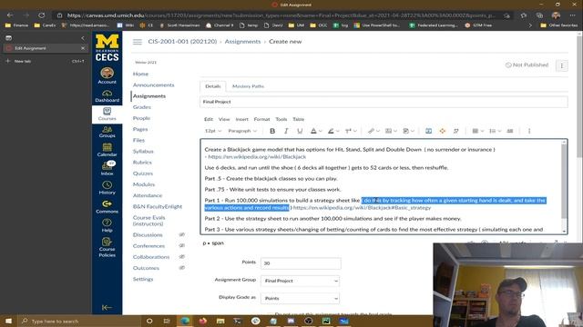
Task: Open the editor Edit menu
Action: click(209, 119)
